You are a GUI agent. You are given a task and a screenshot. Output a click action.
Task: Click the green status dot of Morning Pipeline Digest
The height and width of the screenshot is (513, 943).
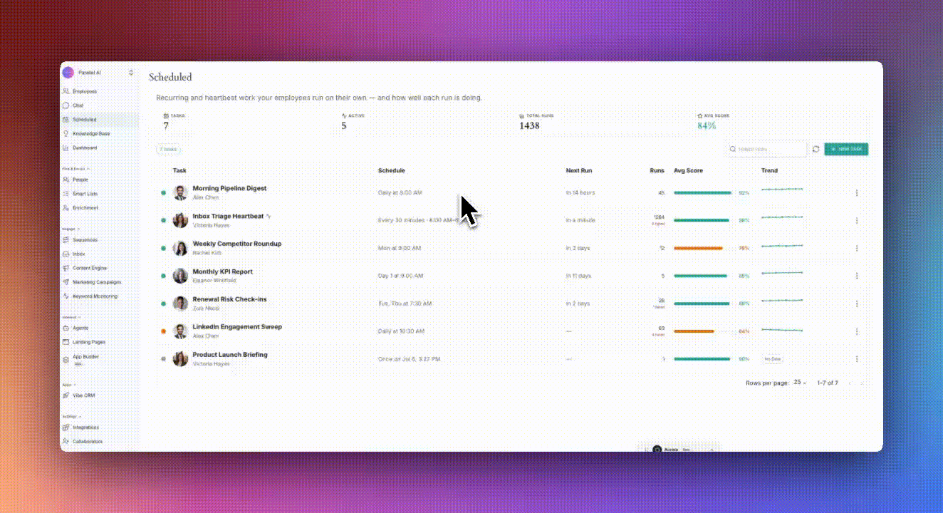click(x=163, y=193)
